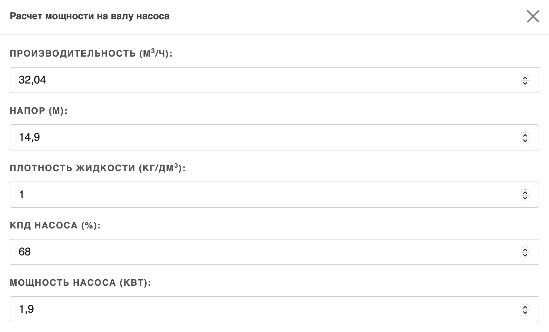Click the Производительность input field
This screenshot has width=549, height=332.
[x=263, y=80]
